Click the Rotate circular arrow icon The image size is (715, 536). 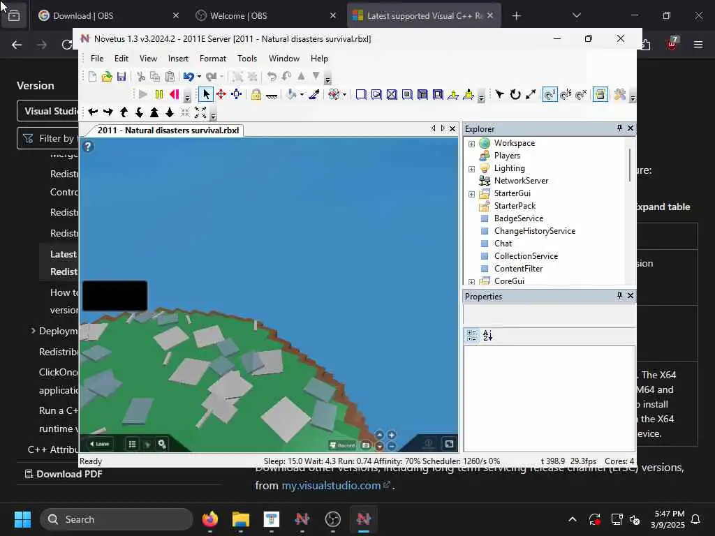pos(515,94)
